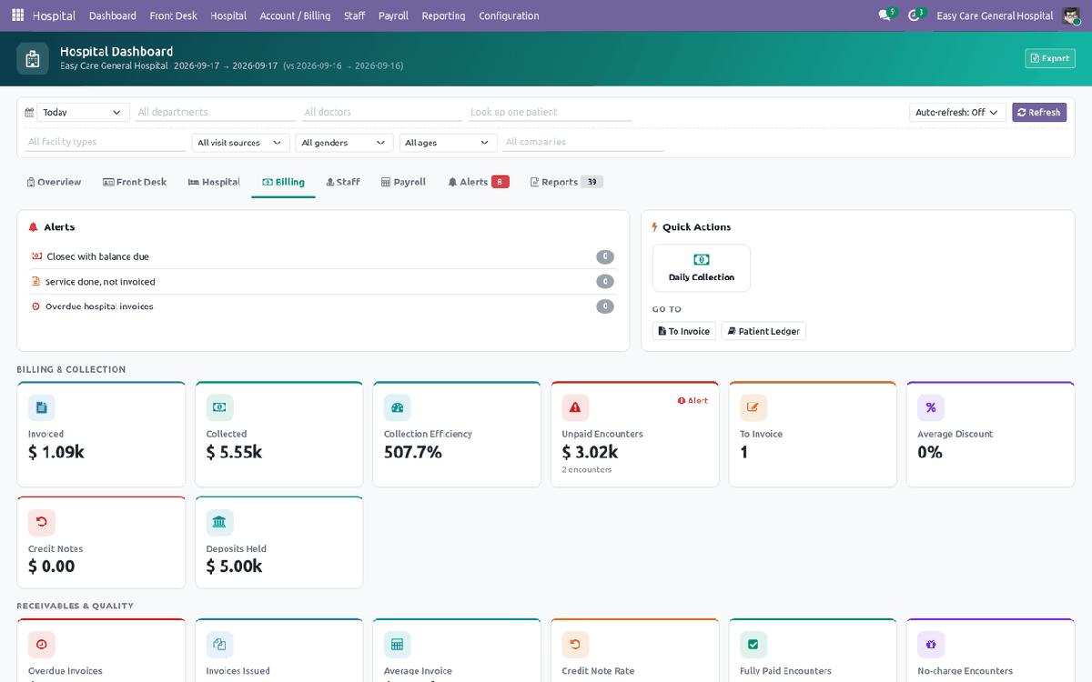
Task: Open the apps grid menu icon
Action: [x=17, y=15]
